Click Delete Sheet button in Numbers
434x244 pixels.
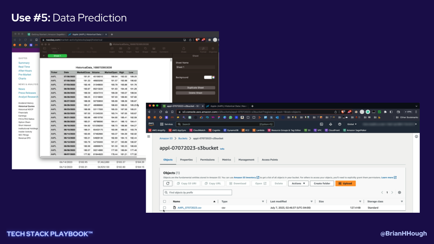[x=195, y=93]
